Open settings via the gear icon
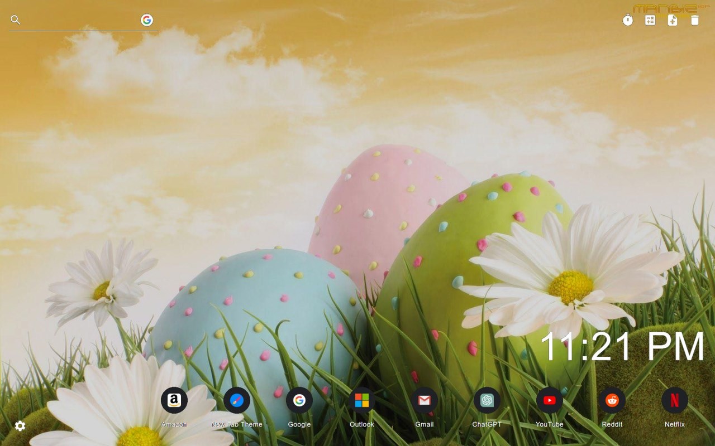 [20, 426]
